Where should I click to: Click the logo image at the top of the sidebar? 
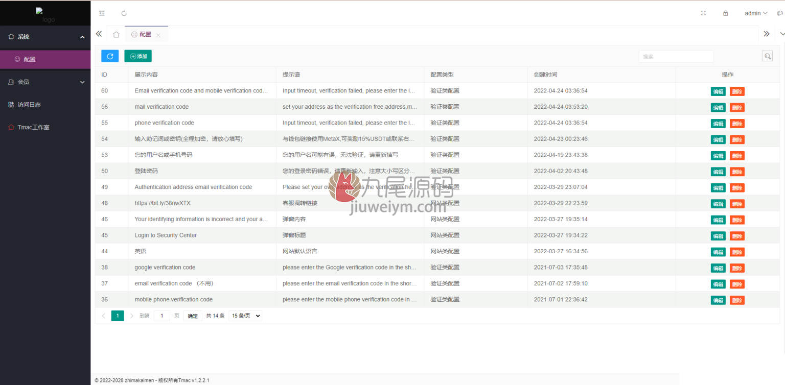coord(45,15)
